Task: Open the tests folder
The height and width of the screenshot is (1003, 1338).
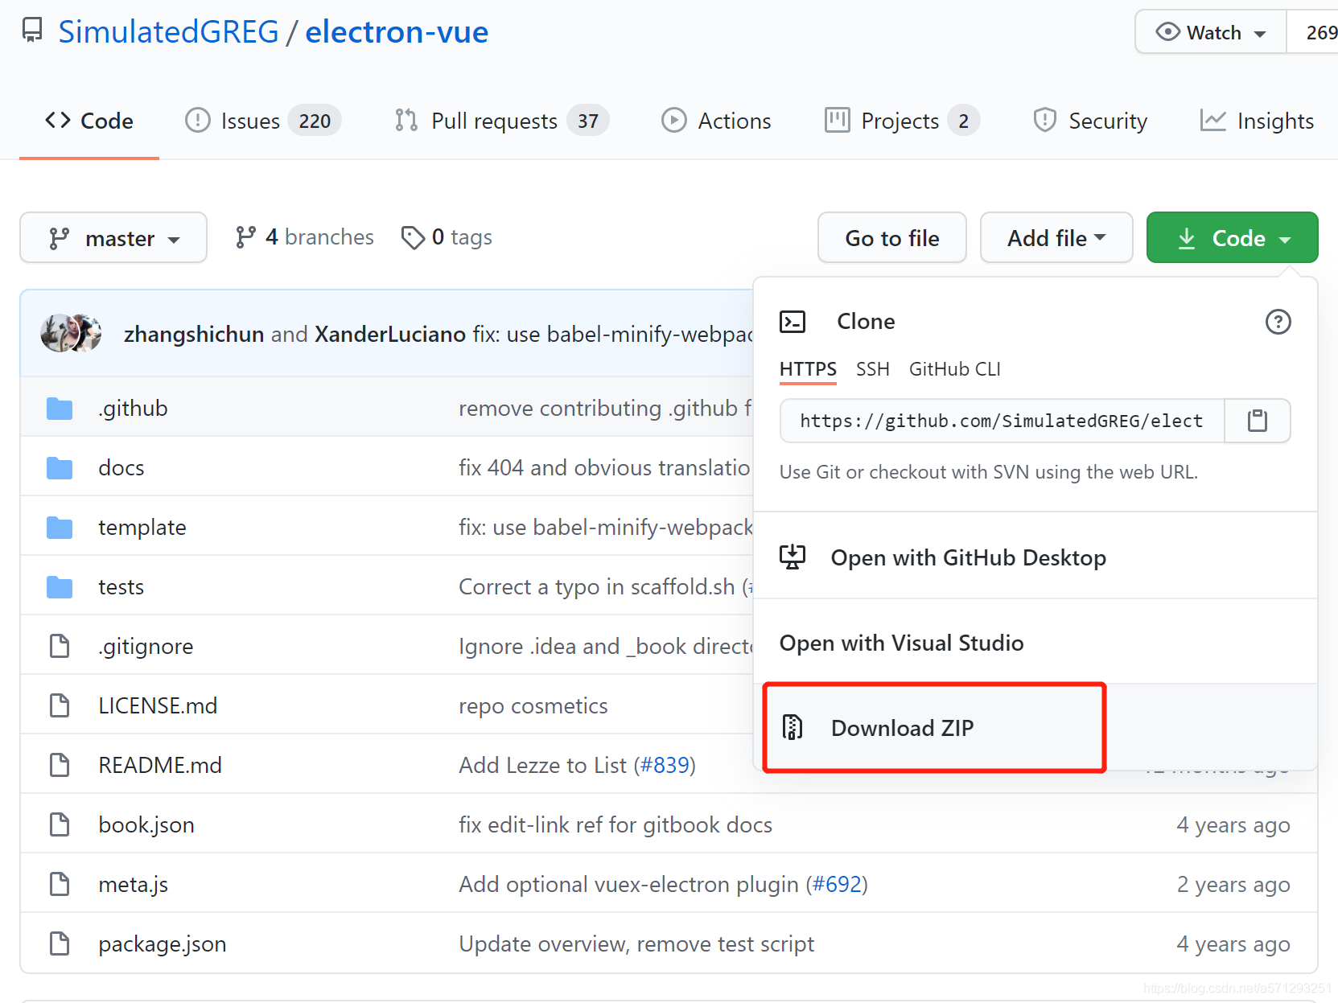Action: click(x=121, y=586)
